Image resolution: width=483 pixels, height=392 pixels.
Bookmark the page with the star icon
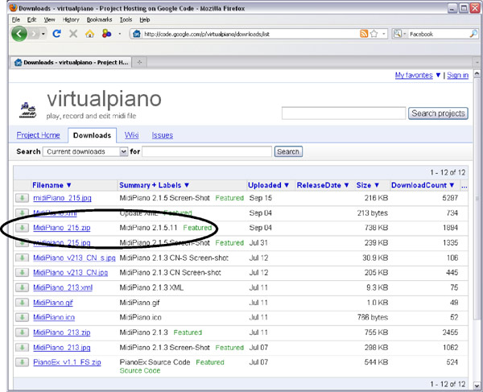(x=374, y=34)
